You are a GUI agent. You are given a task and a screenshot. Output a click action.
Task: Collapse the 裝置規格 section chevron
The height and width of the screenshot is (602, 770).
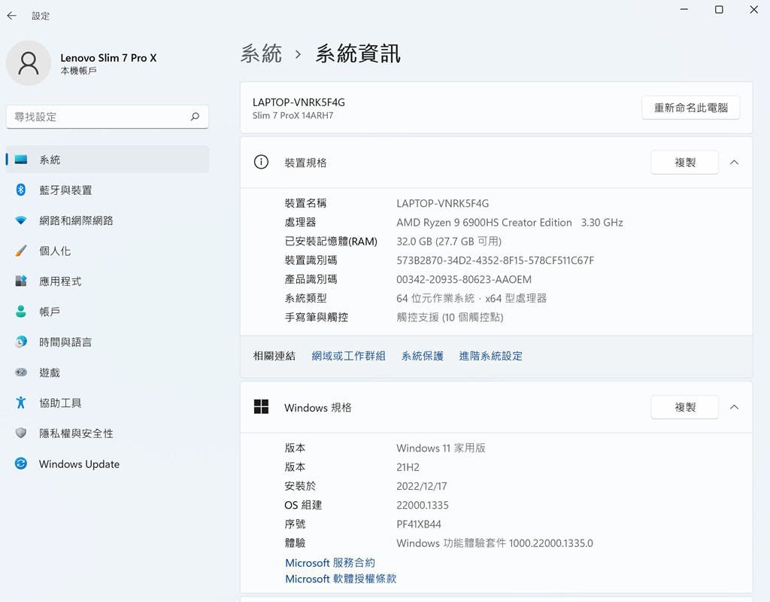coord(735,163)
